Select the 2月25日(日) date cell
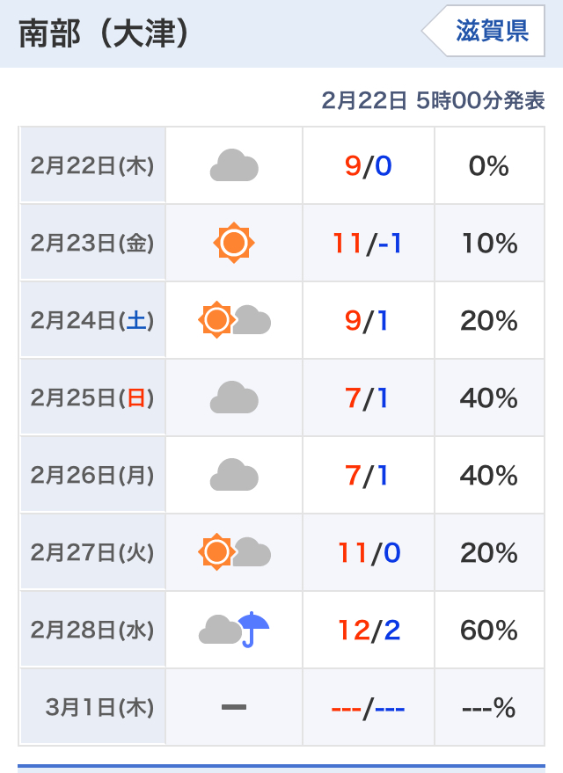This screenshot has width=563, height=773. tap(92, 397)
